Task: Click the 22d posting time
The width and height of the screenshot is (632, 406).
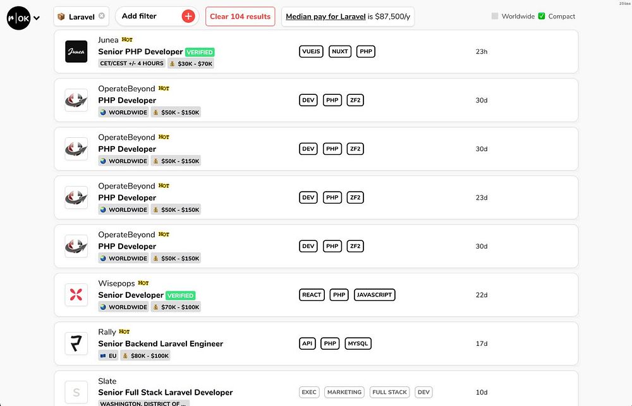Action: coord(481,295)
